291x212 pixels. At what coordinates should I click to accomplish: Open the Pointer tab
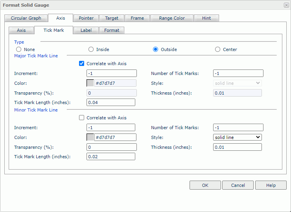click(x=86, y=18)
